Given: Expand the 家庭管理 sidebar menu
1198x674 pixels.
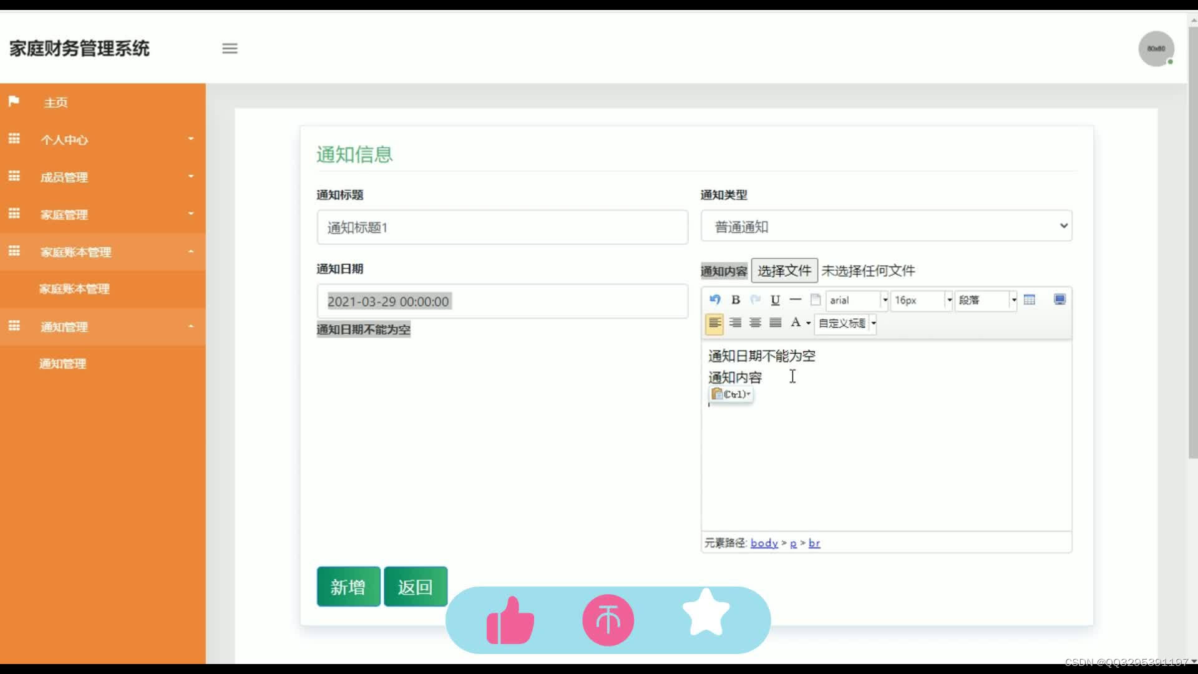Looking at the screenshot, I should [x=103, y=215].
